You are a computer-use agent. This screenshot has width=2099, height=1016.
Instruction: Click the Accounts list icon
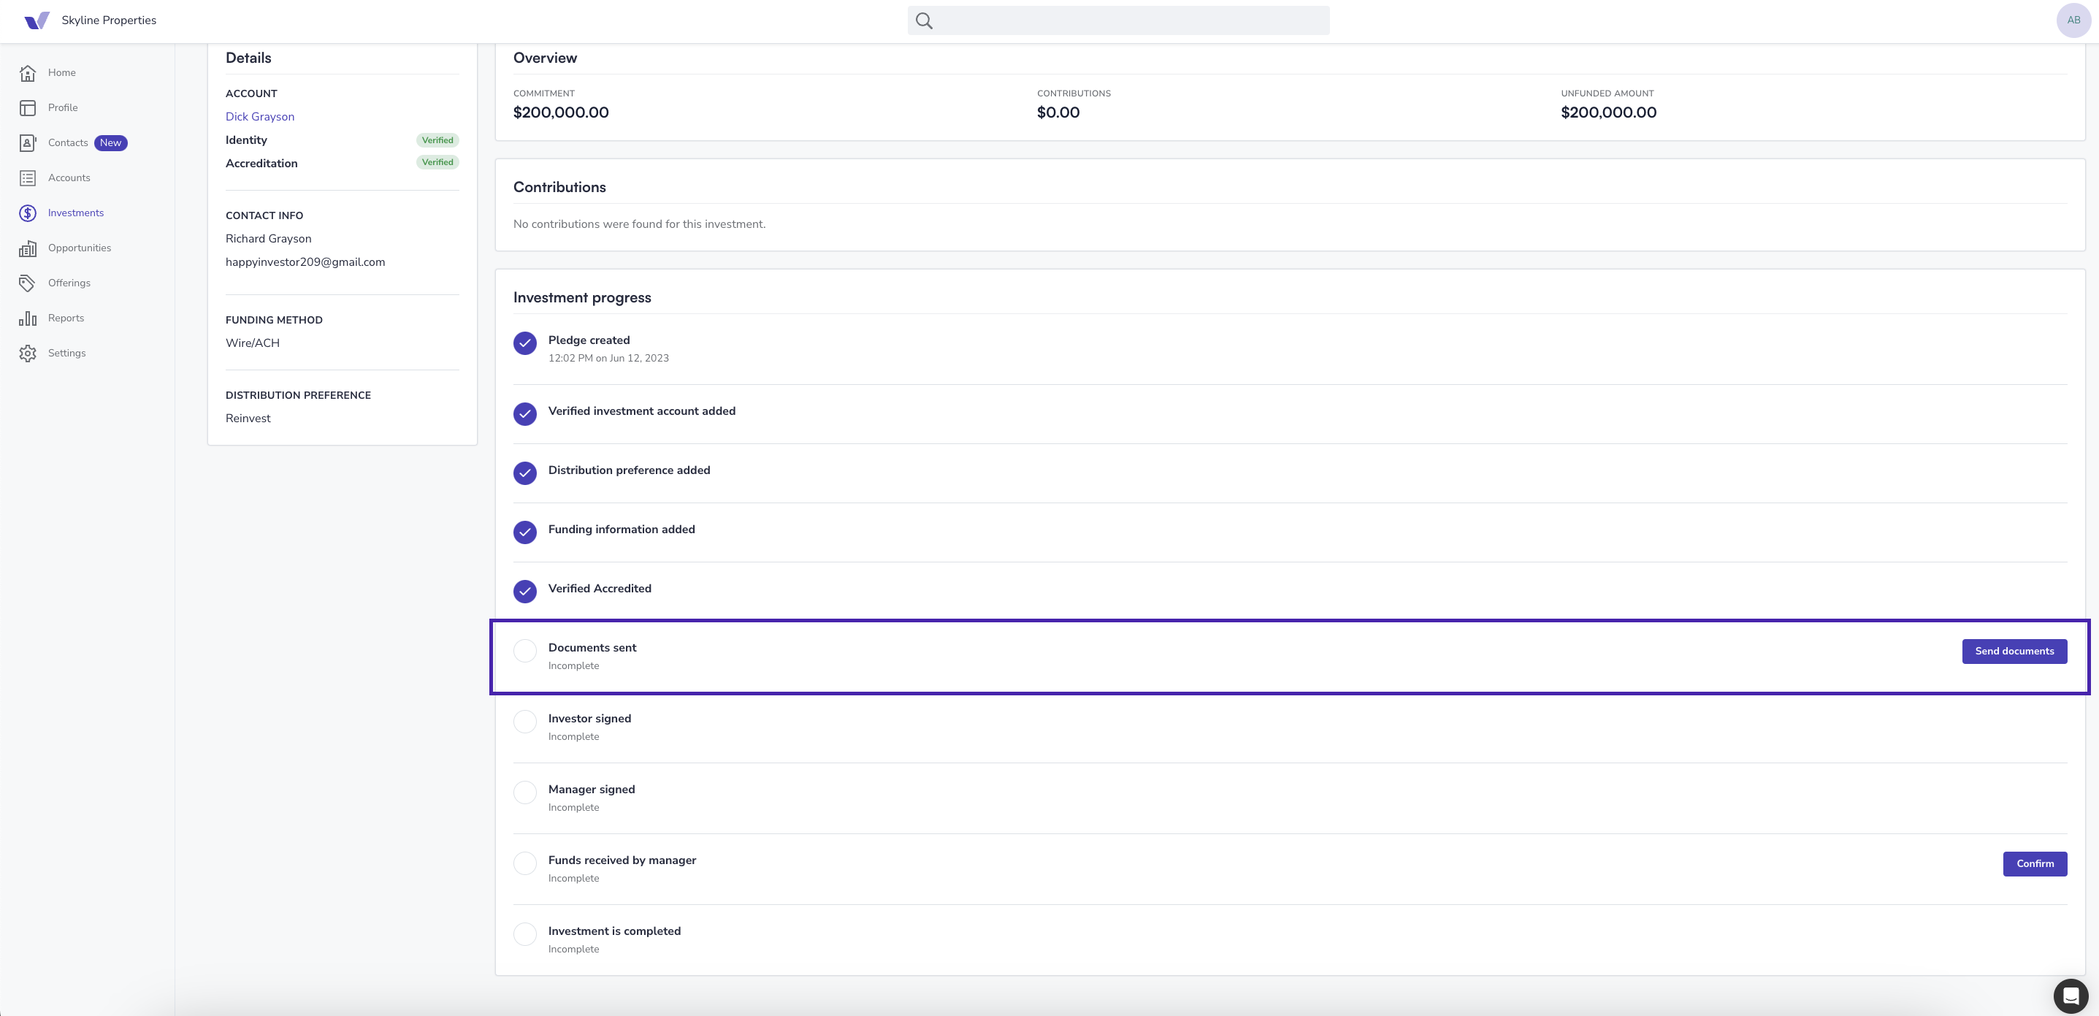28,178
